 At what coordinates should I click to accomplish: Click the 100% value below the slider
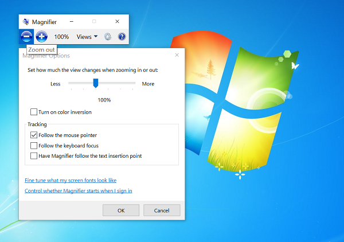[x=104, y=100]
